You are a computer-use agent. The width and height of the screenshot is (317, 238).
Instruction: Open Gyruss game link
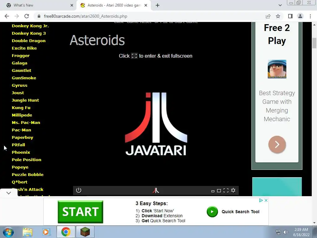(20, 86)
